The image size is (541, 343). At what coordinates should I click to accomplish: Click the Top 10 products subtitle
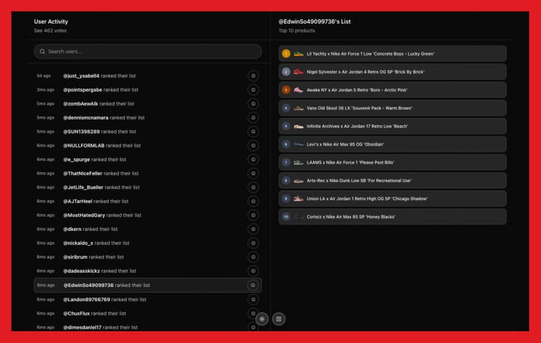click(297, 31)
